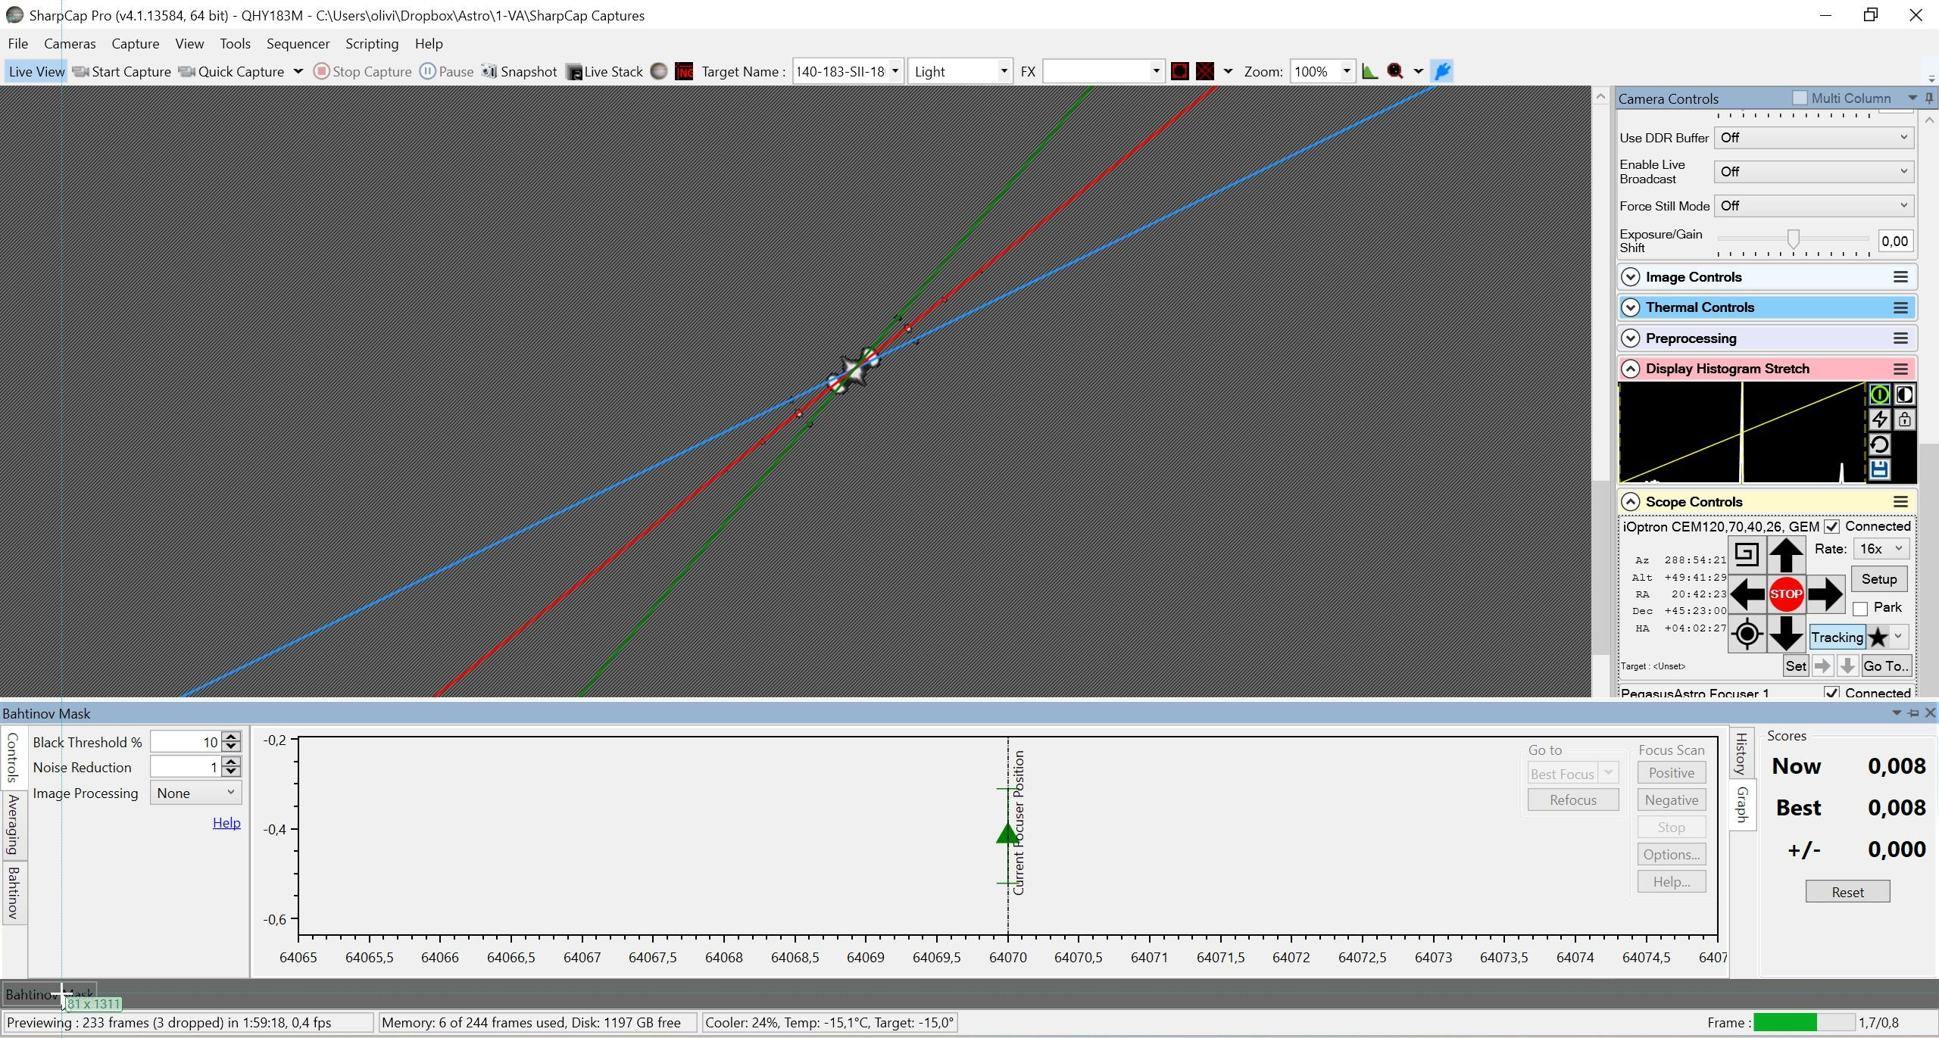Reset the histogram stretch with circular arrow
The width and height of the screenshot is (1939, 1038).
tap(1879, 445)
